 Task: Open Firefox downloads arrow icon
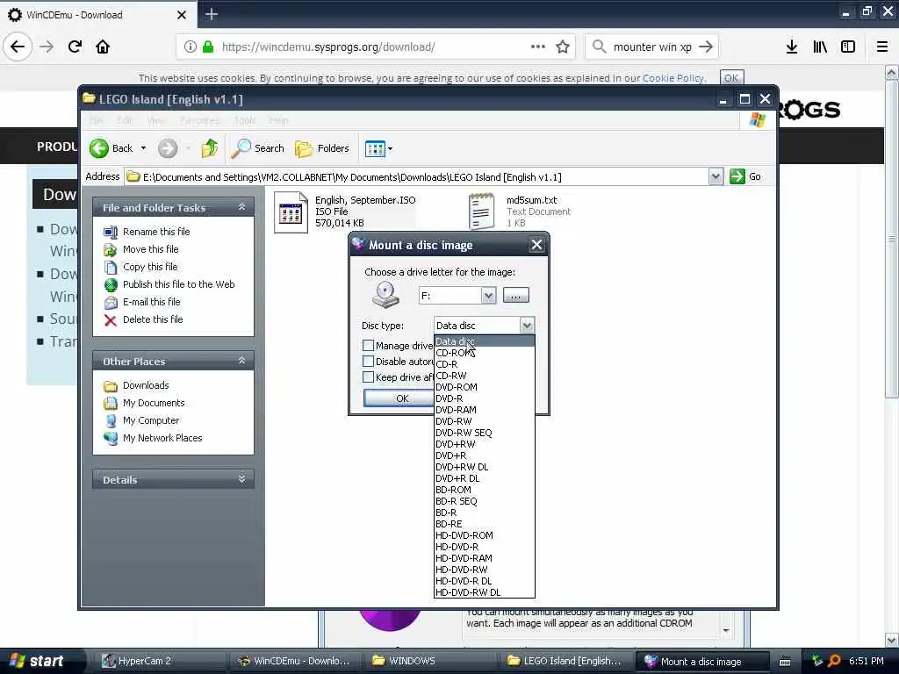click(x=792, y=47)
